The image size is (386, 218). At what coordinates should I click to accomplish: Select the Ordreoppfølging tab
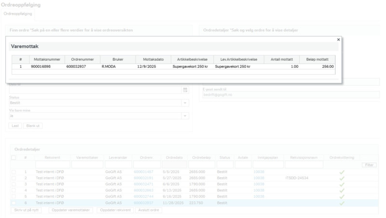pyautogui.click(x=18, y=14)
